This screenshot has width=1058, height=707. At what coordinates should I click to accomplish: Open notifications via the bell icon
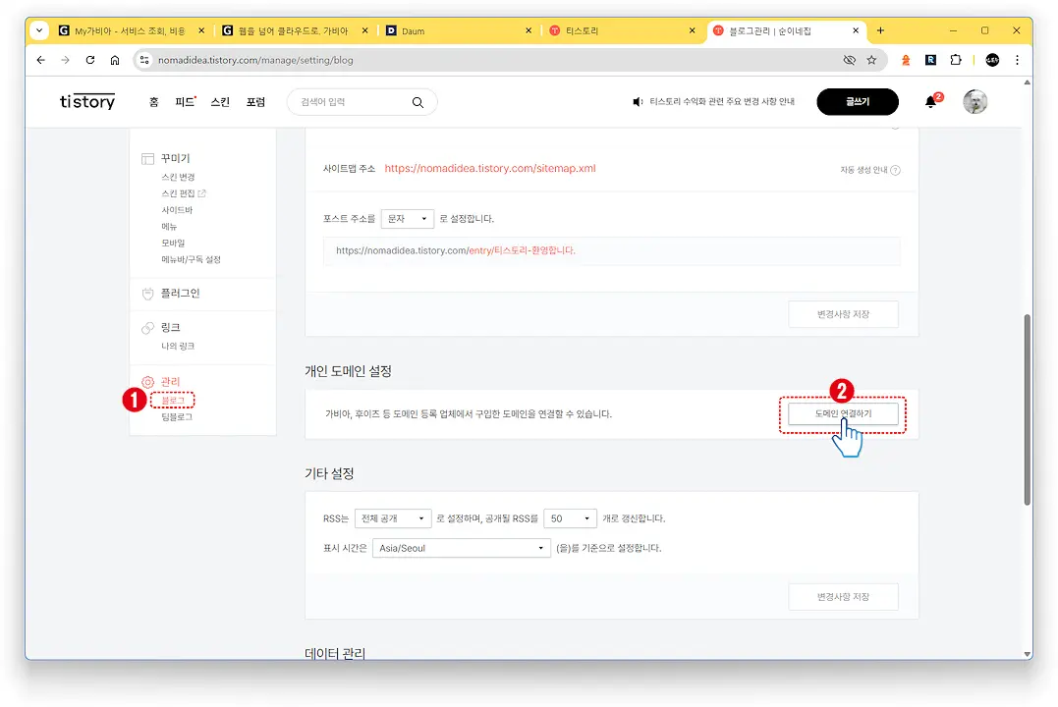(x=930, y=101)
